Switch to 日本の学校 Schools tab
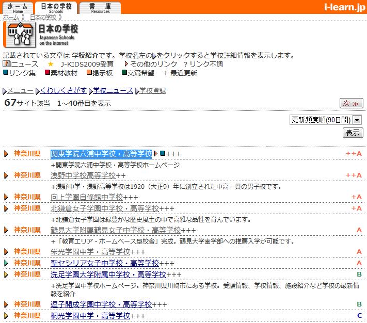The image size is (367, 323). (x=56, y=8)
